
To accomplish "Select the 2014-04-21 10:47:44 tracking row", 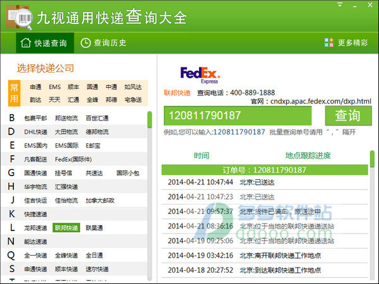I will [x=265, y=182].
